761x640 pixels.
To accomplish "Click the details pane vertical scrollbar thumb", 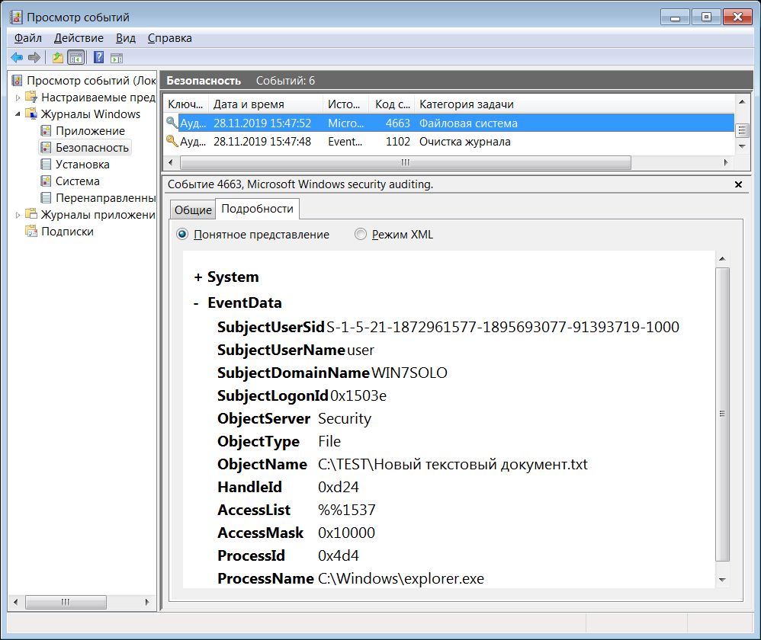I will pyautogui.click(x=722, y=414).
